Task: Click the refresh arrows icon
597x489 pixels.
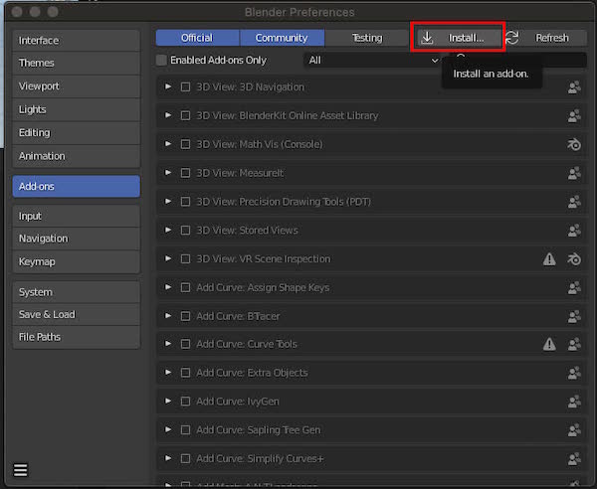Action: [512, 38]
